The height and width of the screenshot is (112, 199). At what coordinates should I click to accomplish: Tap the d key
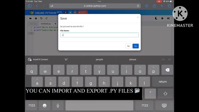[64, 82]
